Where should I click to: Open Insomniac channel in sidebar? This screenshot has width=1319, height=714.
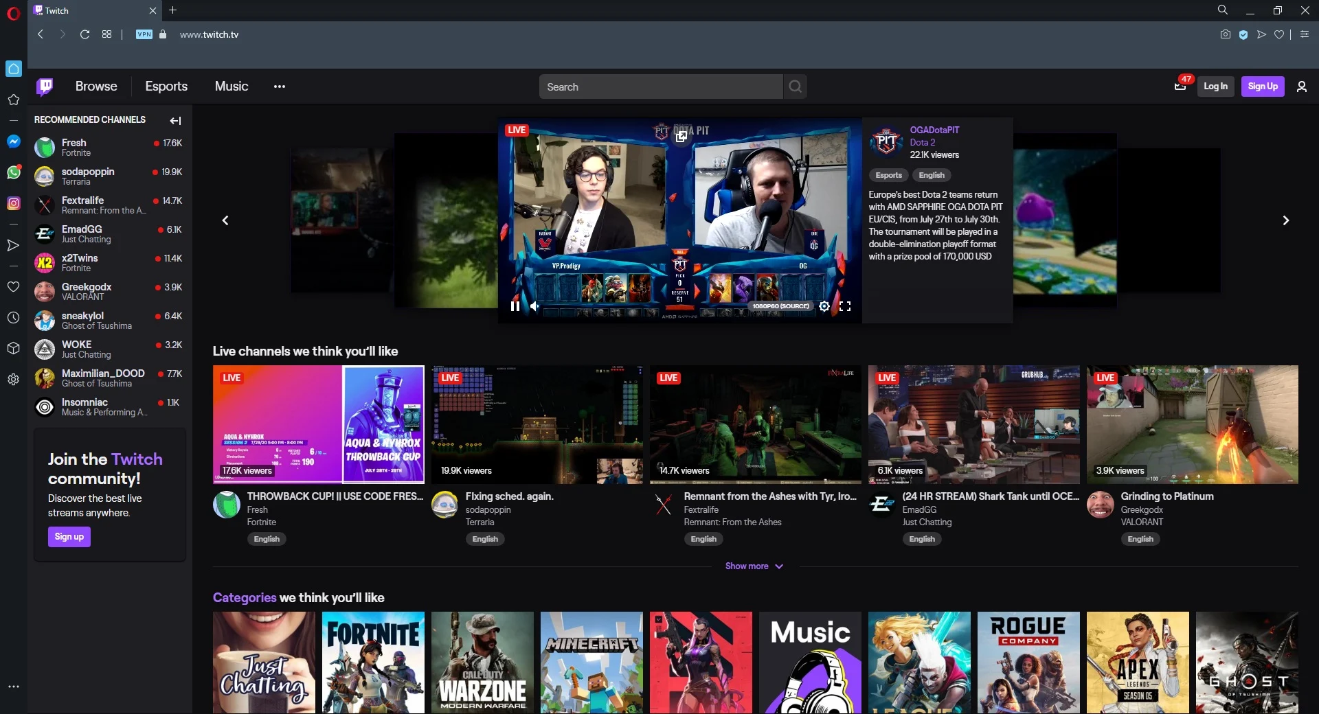point(110,407)
